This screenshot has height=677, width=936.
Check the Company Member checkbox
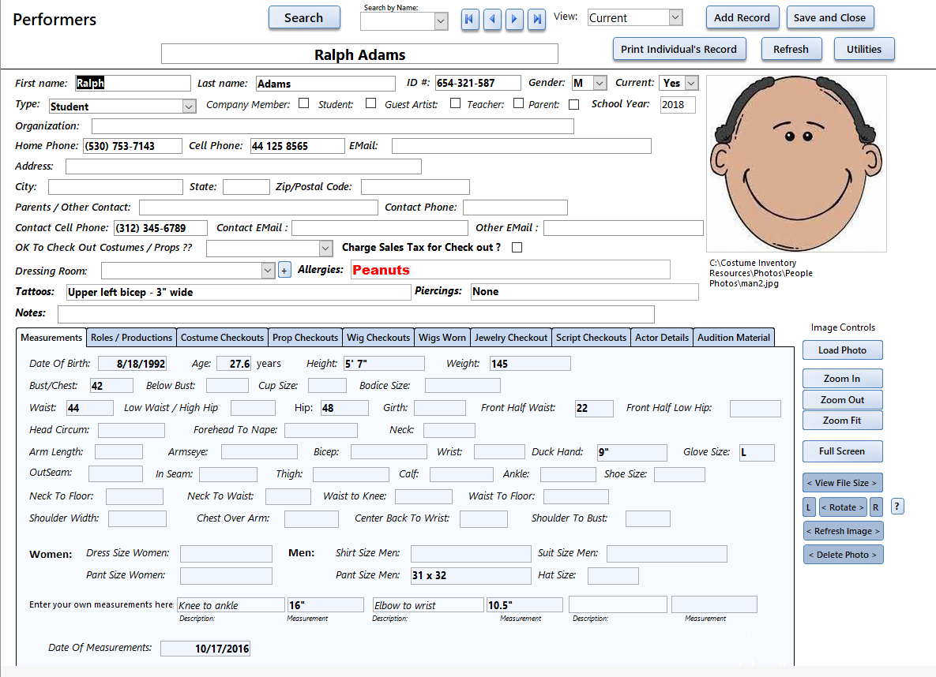click(303, 103)
